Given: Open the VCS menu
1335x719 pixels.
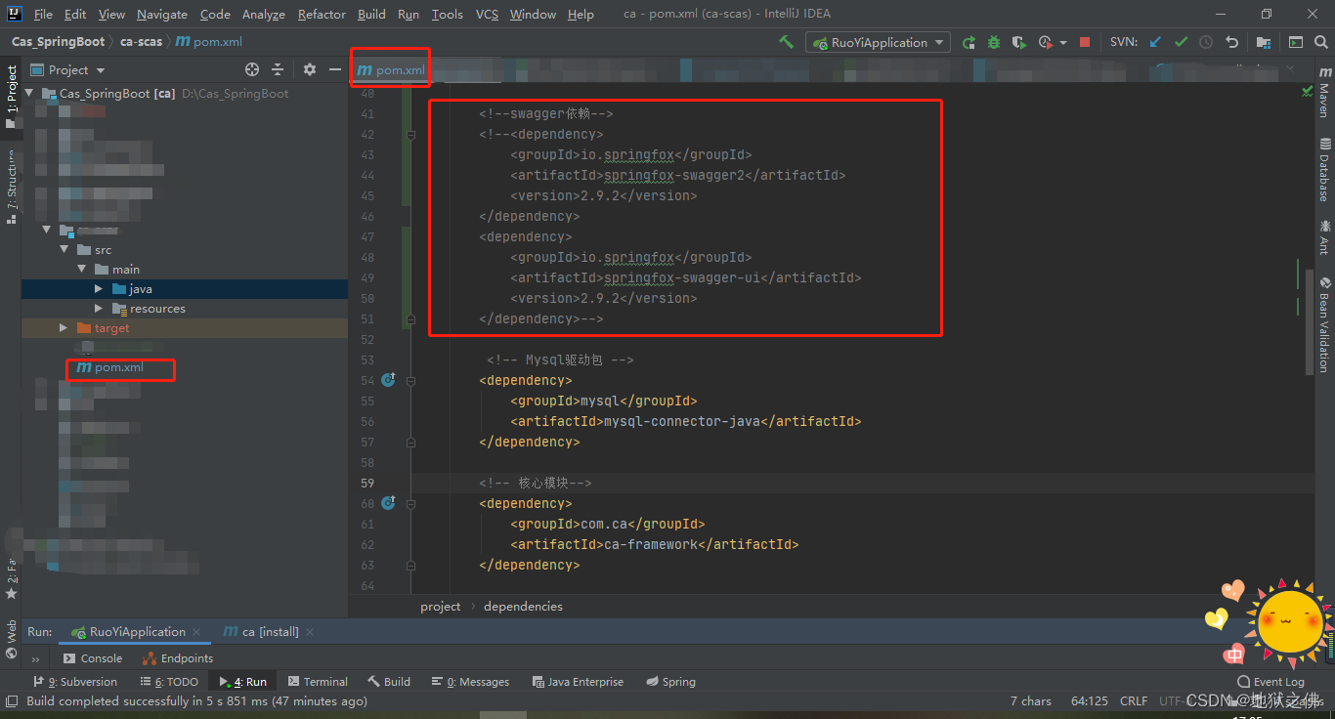Looking at the screenshot, I should tap(487, 14).
